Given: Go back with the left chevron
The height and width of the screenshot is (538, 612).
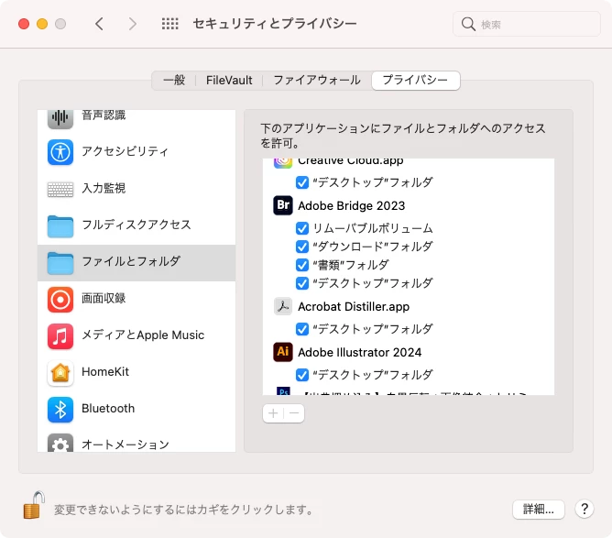Looking at the screenshot, I should click(99, 24).
